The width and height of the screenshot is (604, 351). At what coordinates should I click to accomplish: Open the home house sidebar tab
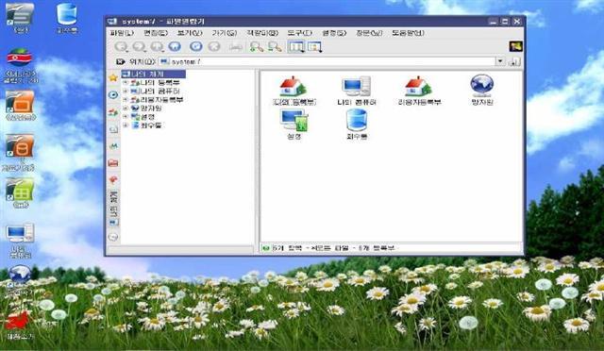(x=113, y=112)
